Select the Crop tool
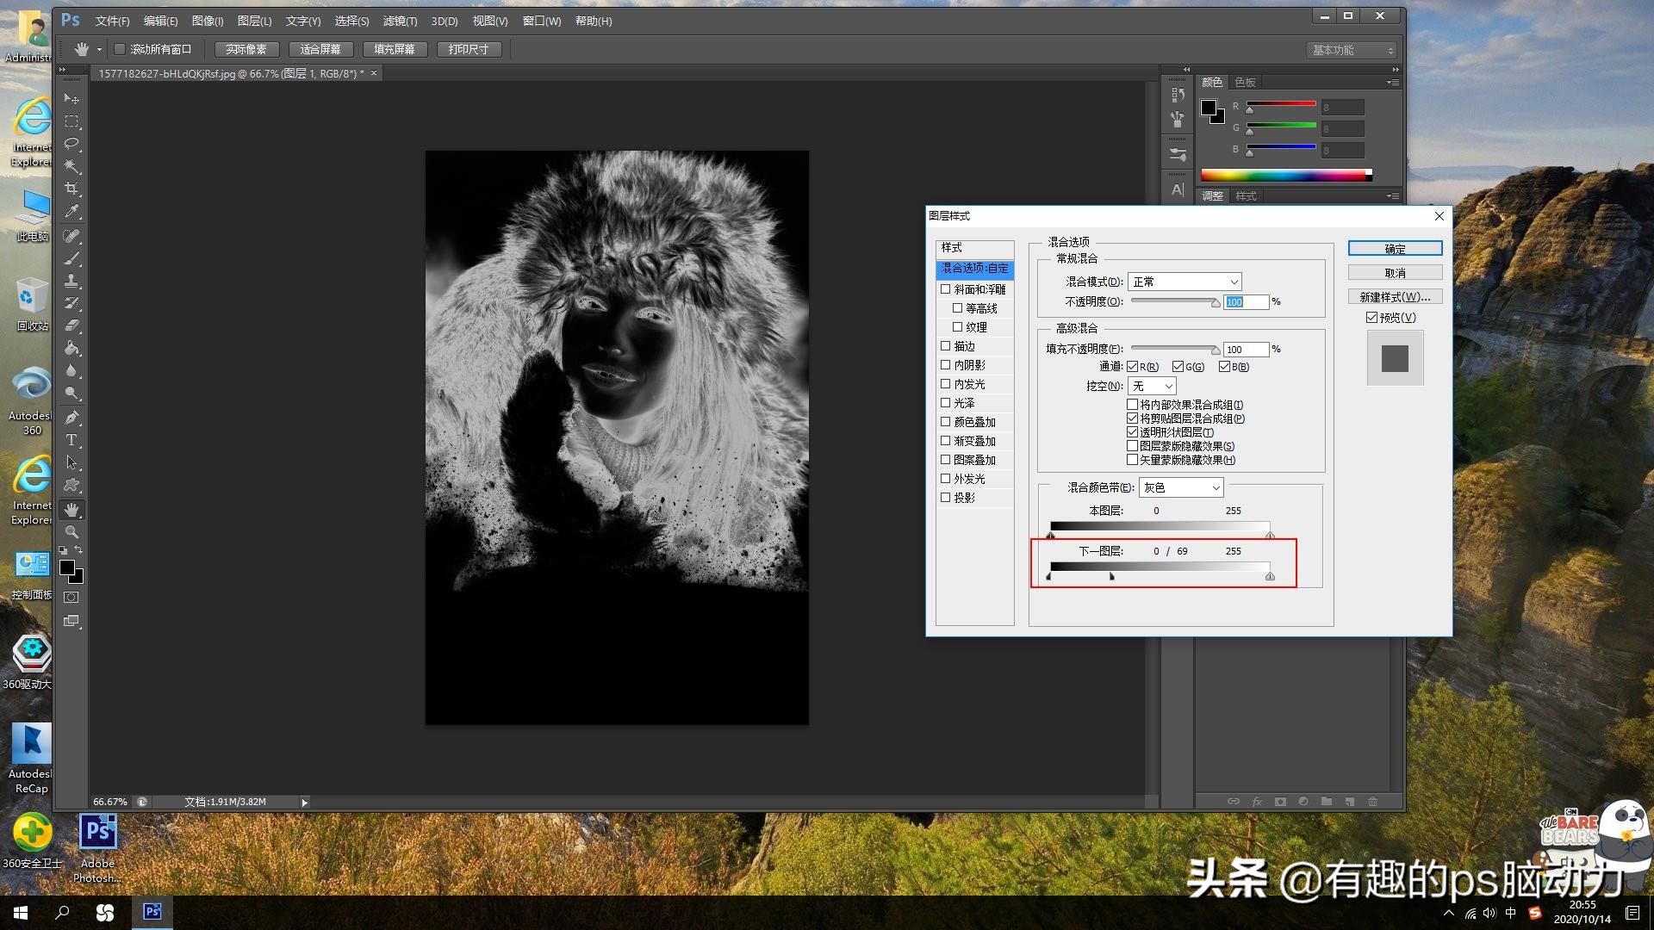Viewport: 1654px width, 930px height. pyautogui.click(x=72, y=189)
